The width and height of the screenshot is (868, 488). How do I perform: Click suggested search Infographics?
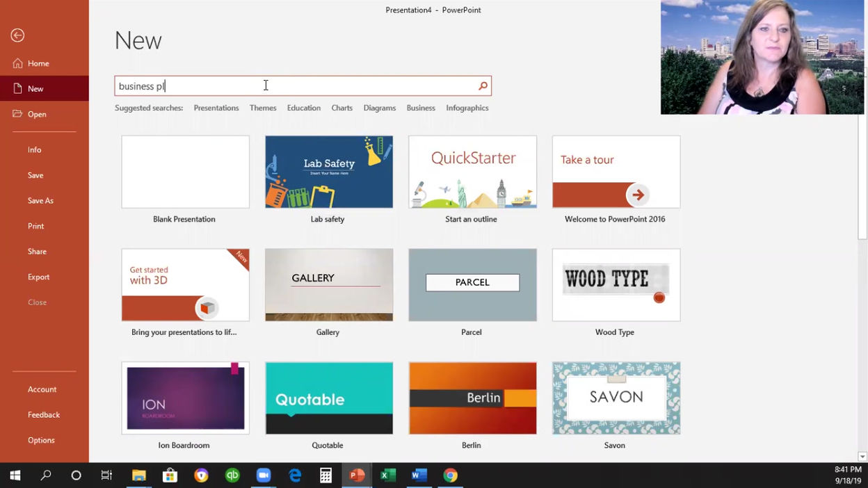point(467,108)
